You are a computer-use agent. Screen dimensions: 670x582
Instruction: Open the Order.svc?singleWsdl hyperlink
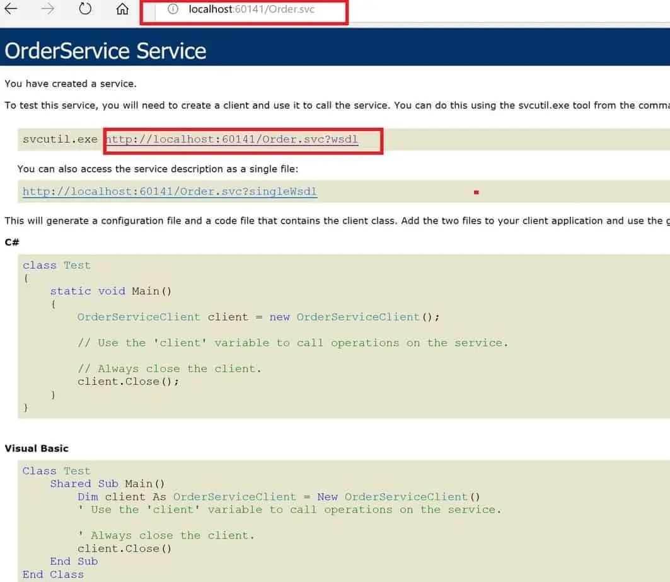coord(169,191)
